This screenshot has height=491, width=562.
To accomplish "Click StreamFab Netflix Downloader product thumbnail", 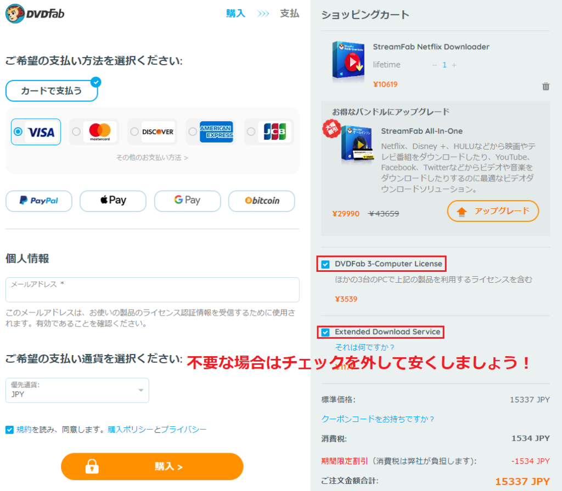I will click(x=348, y=60).
